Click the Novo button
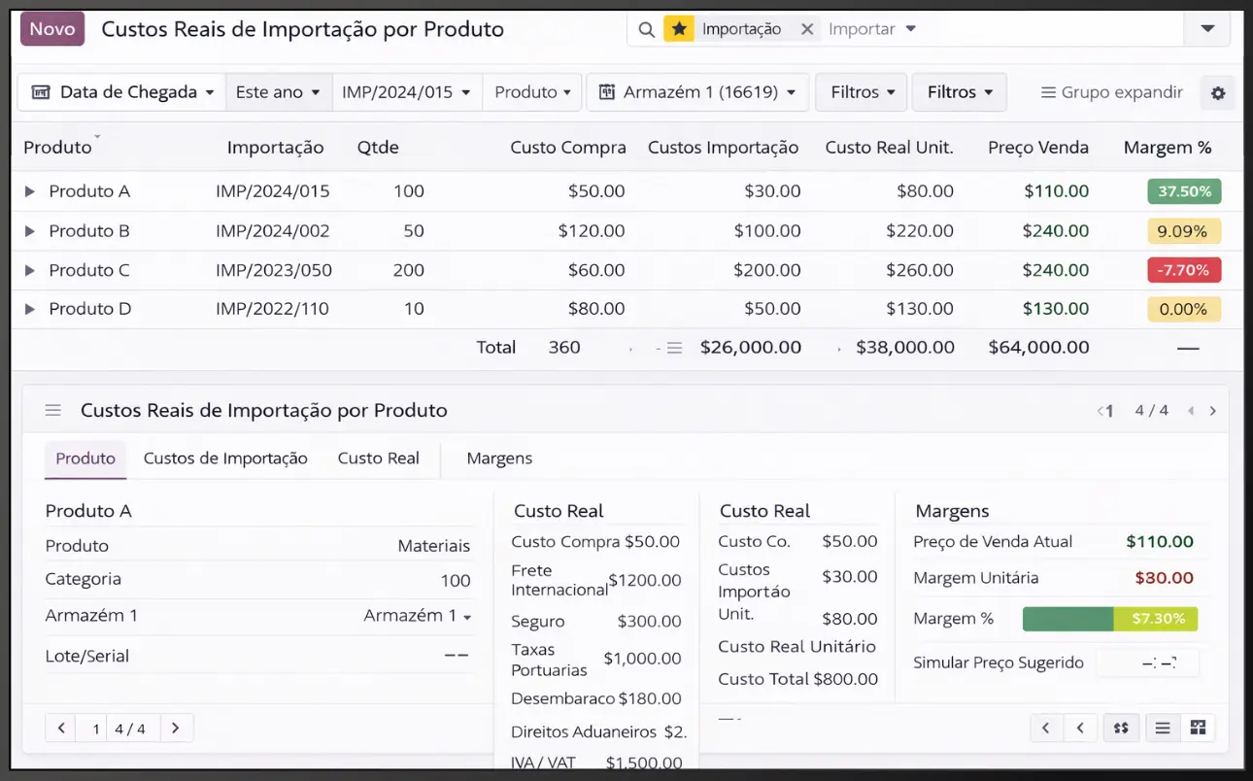Image resolution: width=1253 pixels, height=781 pixels. tap(52, 29)
